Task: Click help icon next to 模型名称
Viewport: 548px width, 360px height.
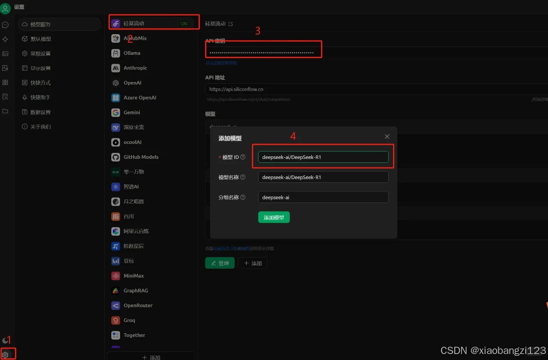Action: (x=243, y=177)
